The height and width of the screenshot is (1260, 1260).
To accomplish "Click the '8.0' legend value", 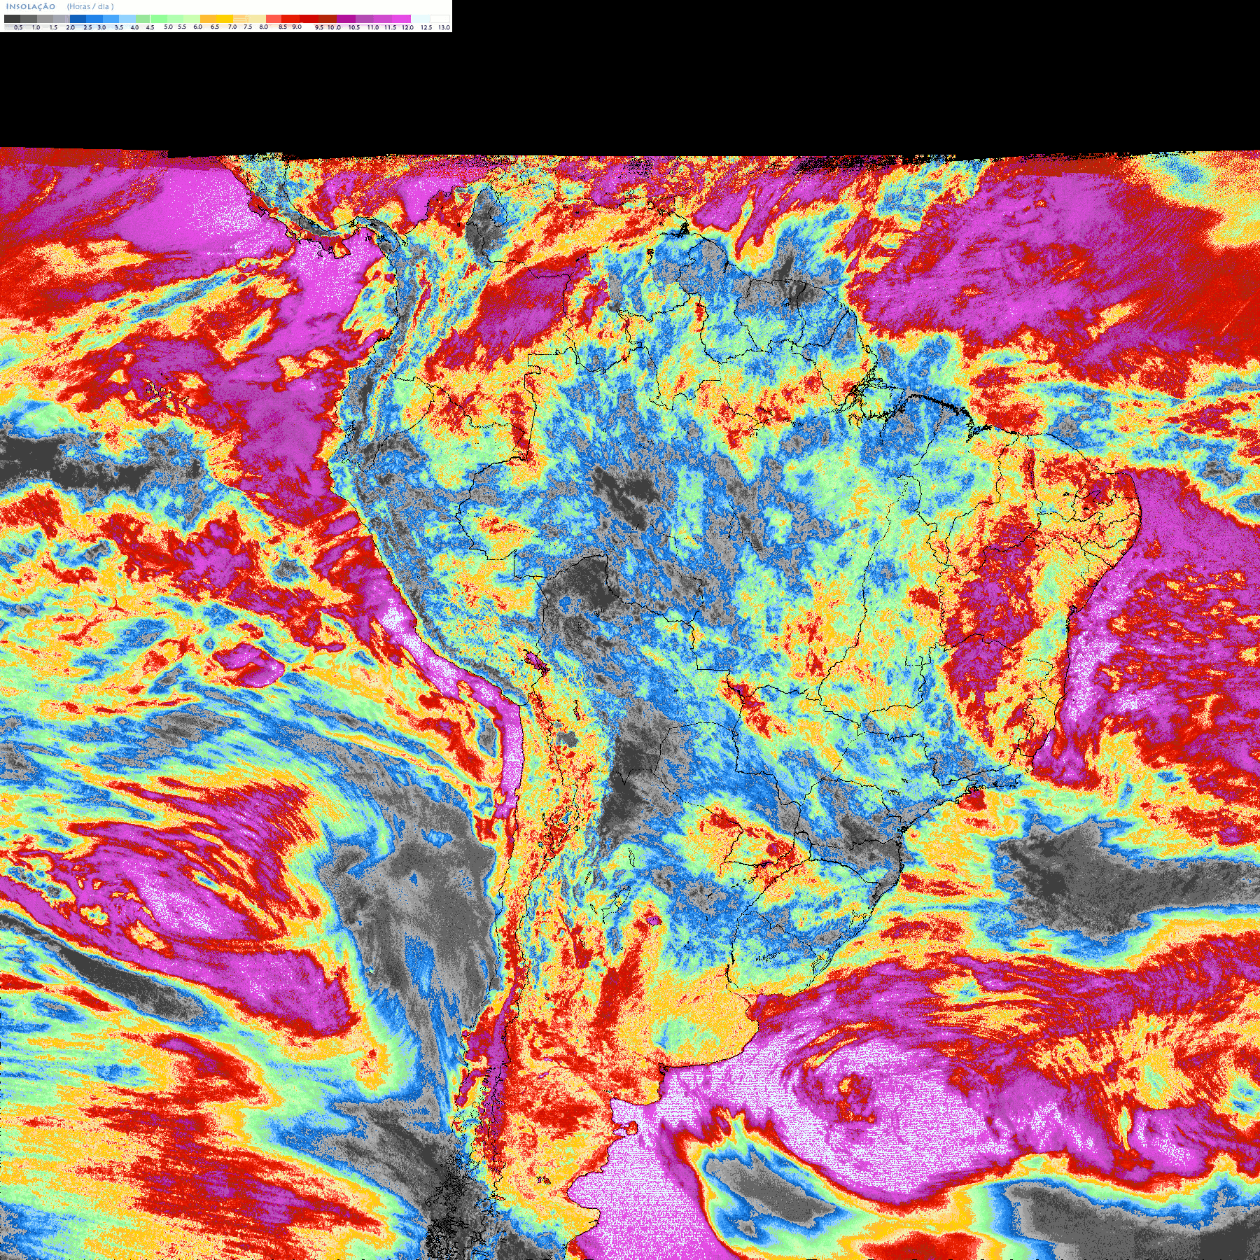I will tap(264, 27).
